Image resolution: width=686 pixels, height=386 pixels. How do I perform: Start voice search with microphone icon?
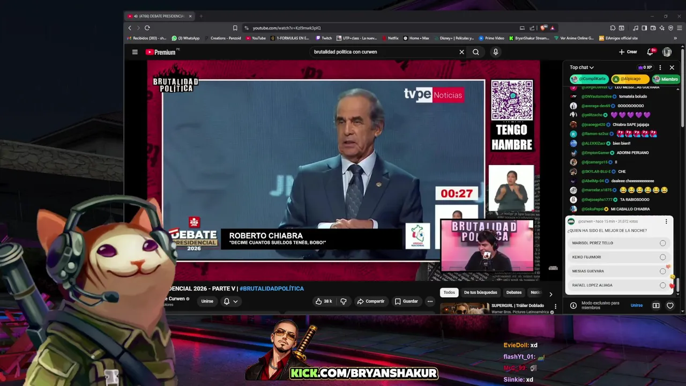coord(496,52)
